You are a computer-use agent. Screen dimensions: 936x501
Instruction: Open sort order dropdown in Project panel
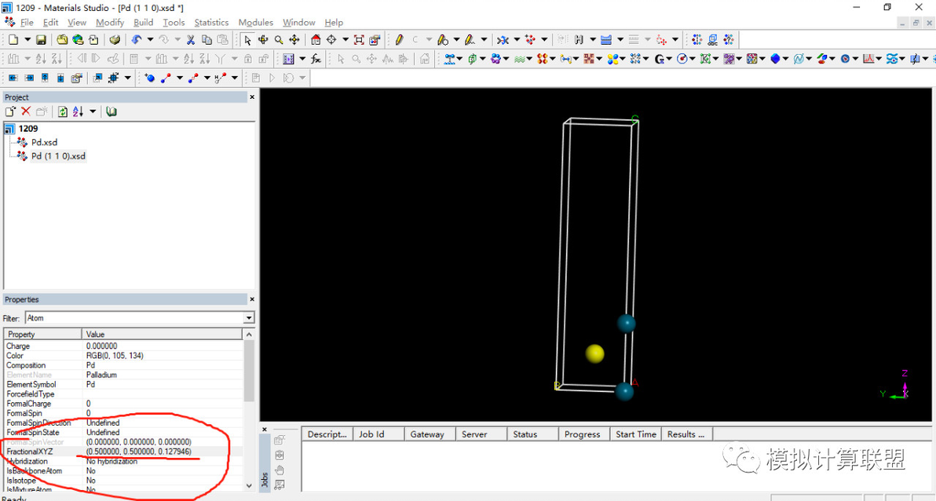coord(93,112)
